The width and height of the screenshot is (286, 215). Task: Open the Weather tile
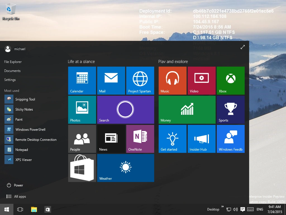[x=125, y=168]
